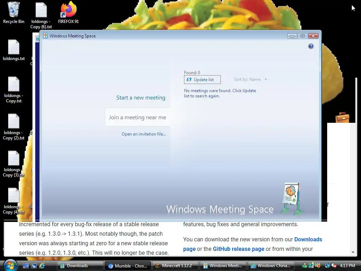Open the Recycle Bin desktop icon

[14, 13]
